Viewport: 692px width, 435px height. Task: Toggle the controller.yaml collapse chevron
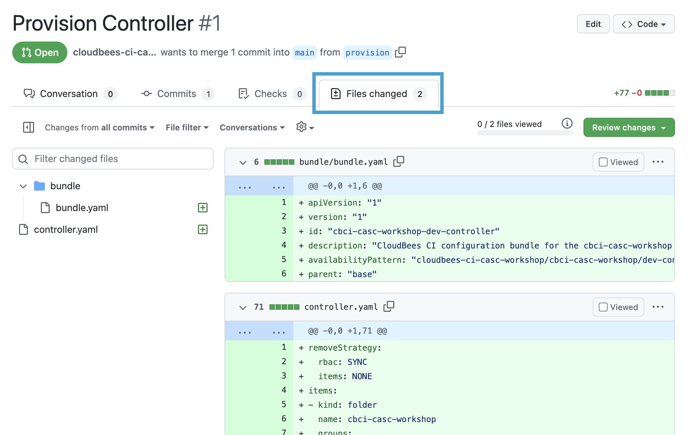point(243,307)
